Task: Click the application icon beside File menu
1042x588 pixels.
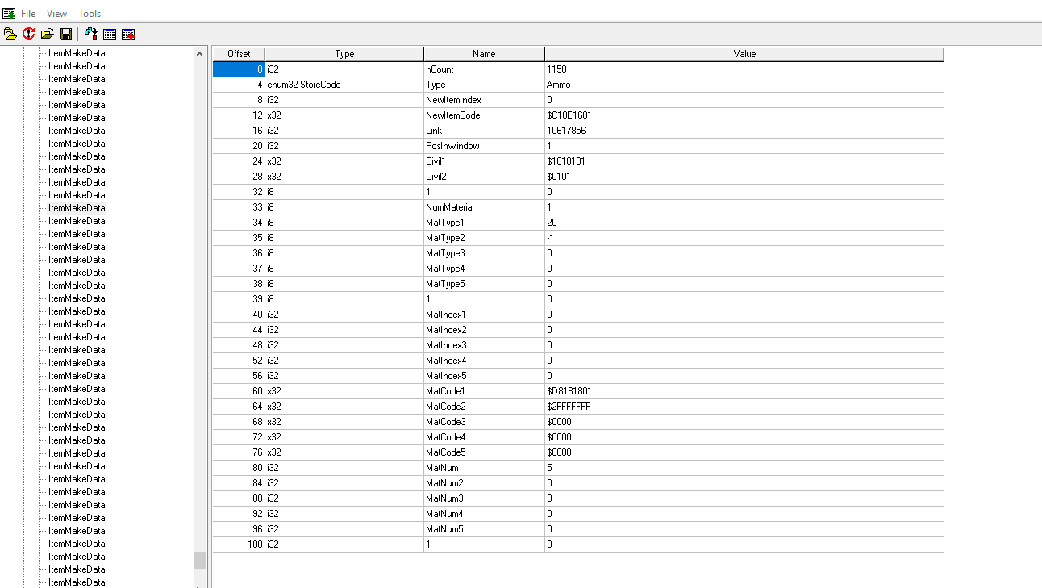Action: click(x=9, y=14)
